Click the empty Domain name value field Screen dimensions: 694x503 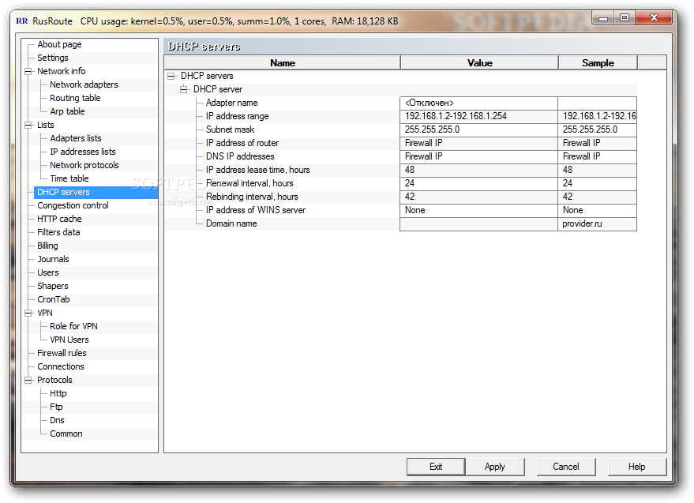(x=478, y=224)
